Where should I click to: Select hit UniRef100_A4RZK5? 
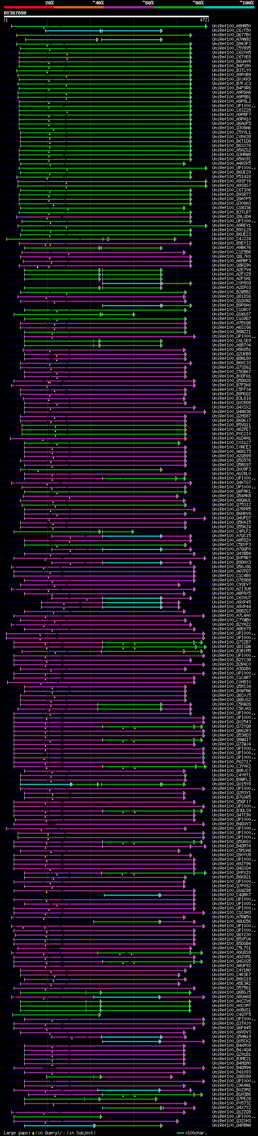click(231, 164)
